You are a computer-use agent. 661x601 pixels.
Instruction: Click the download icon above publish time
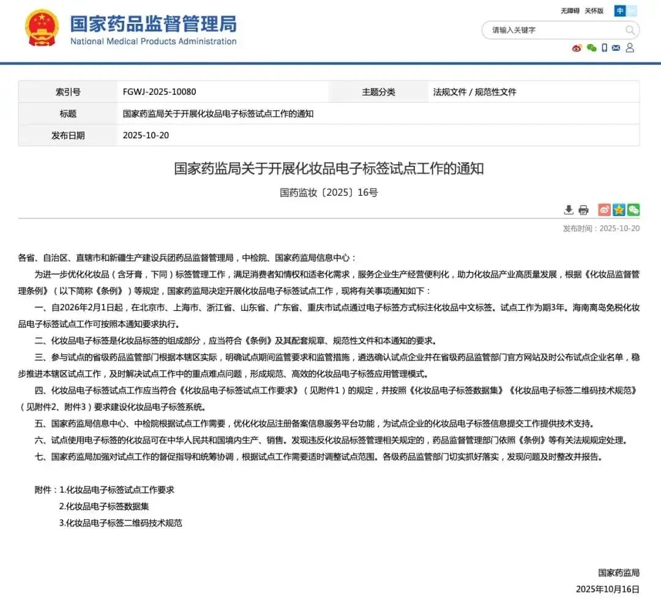tap(569, 210)
